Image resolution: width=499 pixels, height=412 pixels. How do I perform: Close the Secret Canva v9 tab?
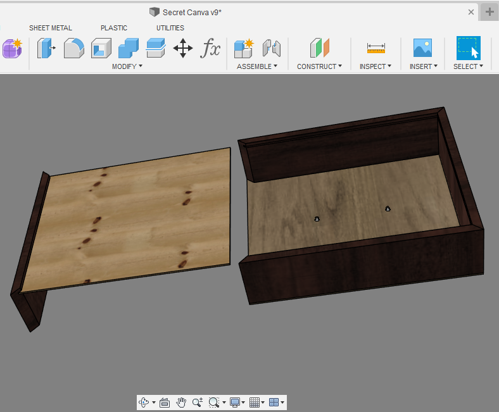coord(471,12)
